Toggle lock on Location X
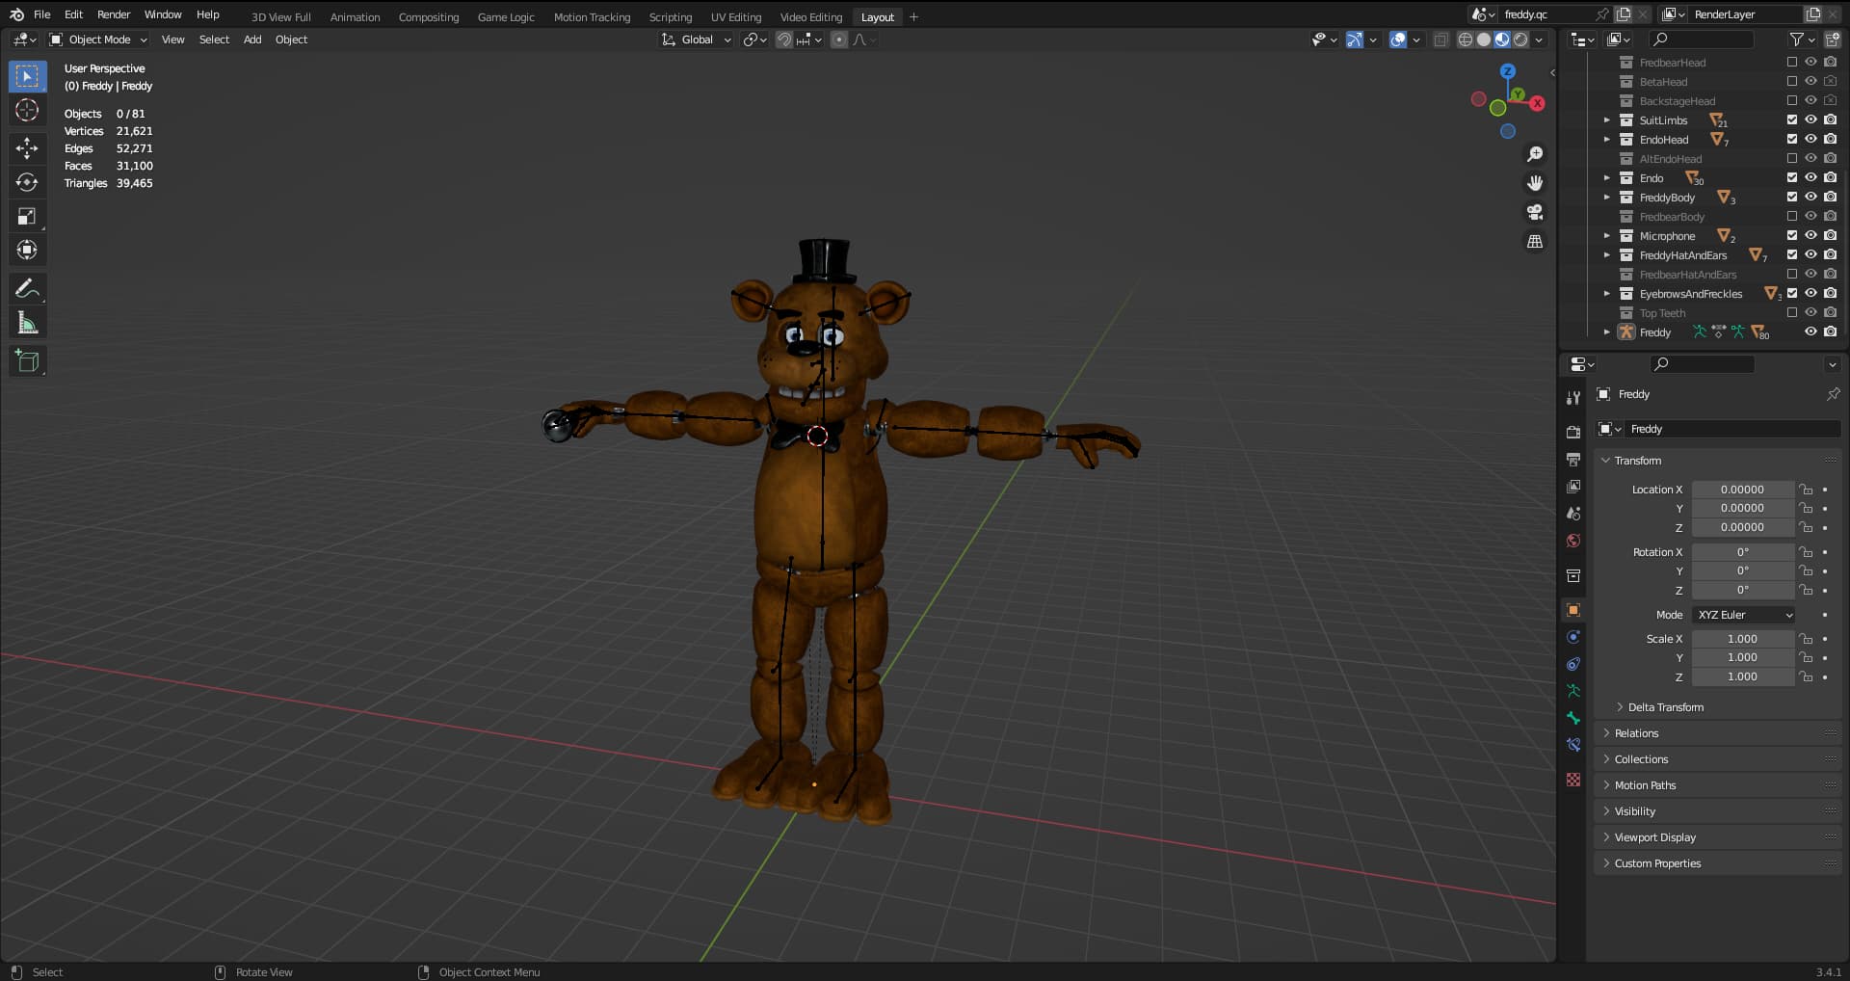 pyautogui.click(x=1807, y=490)
